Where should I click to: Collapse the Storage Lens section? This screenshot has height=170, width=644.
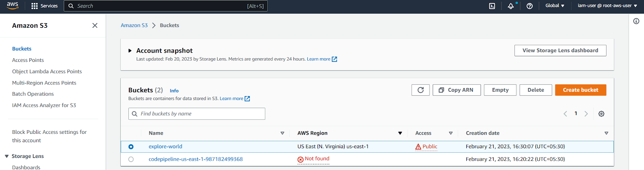point(7,156)
